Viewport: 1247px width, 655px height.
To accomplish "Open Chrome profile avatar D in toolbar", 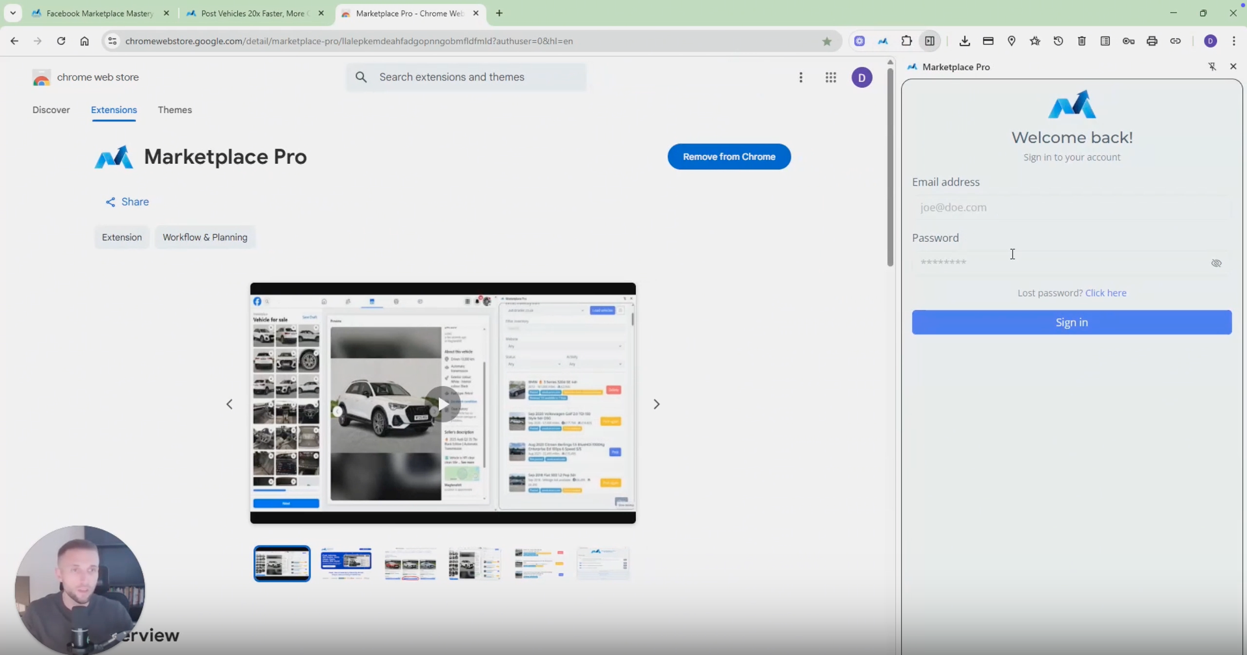I will pyautogui.click(x=1211, y=41).
